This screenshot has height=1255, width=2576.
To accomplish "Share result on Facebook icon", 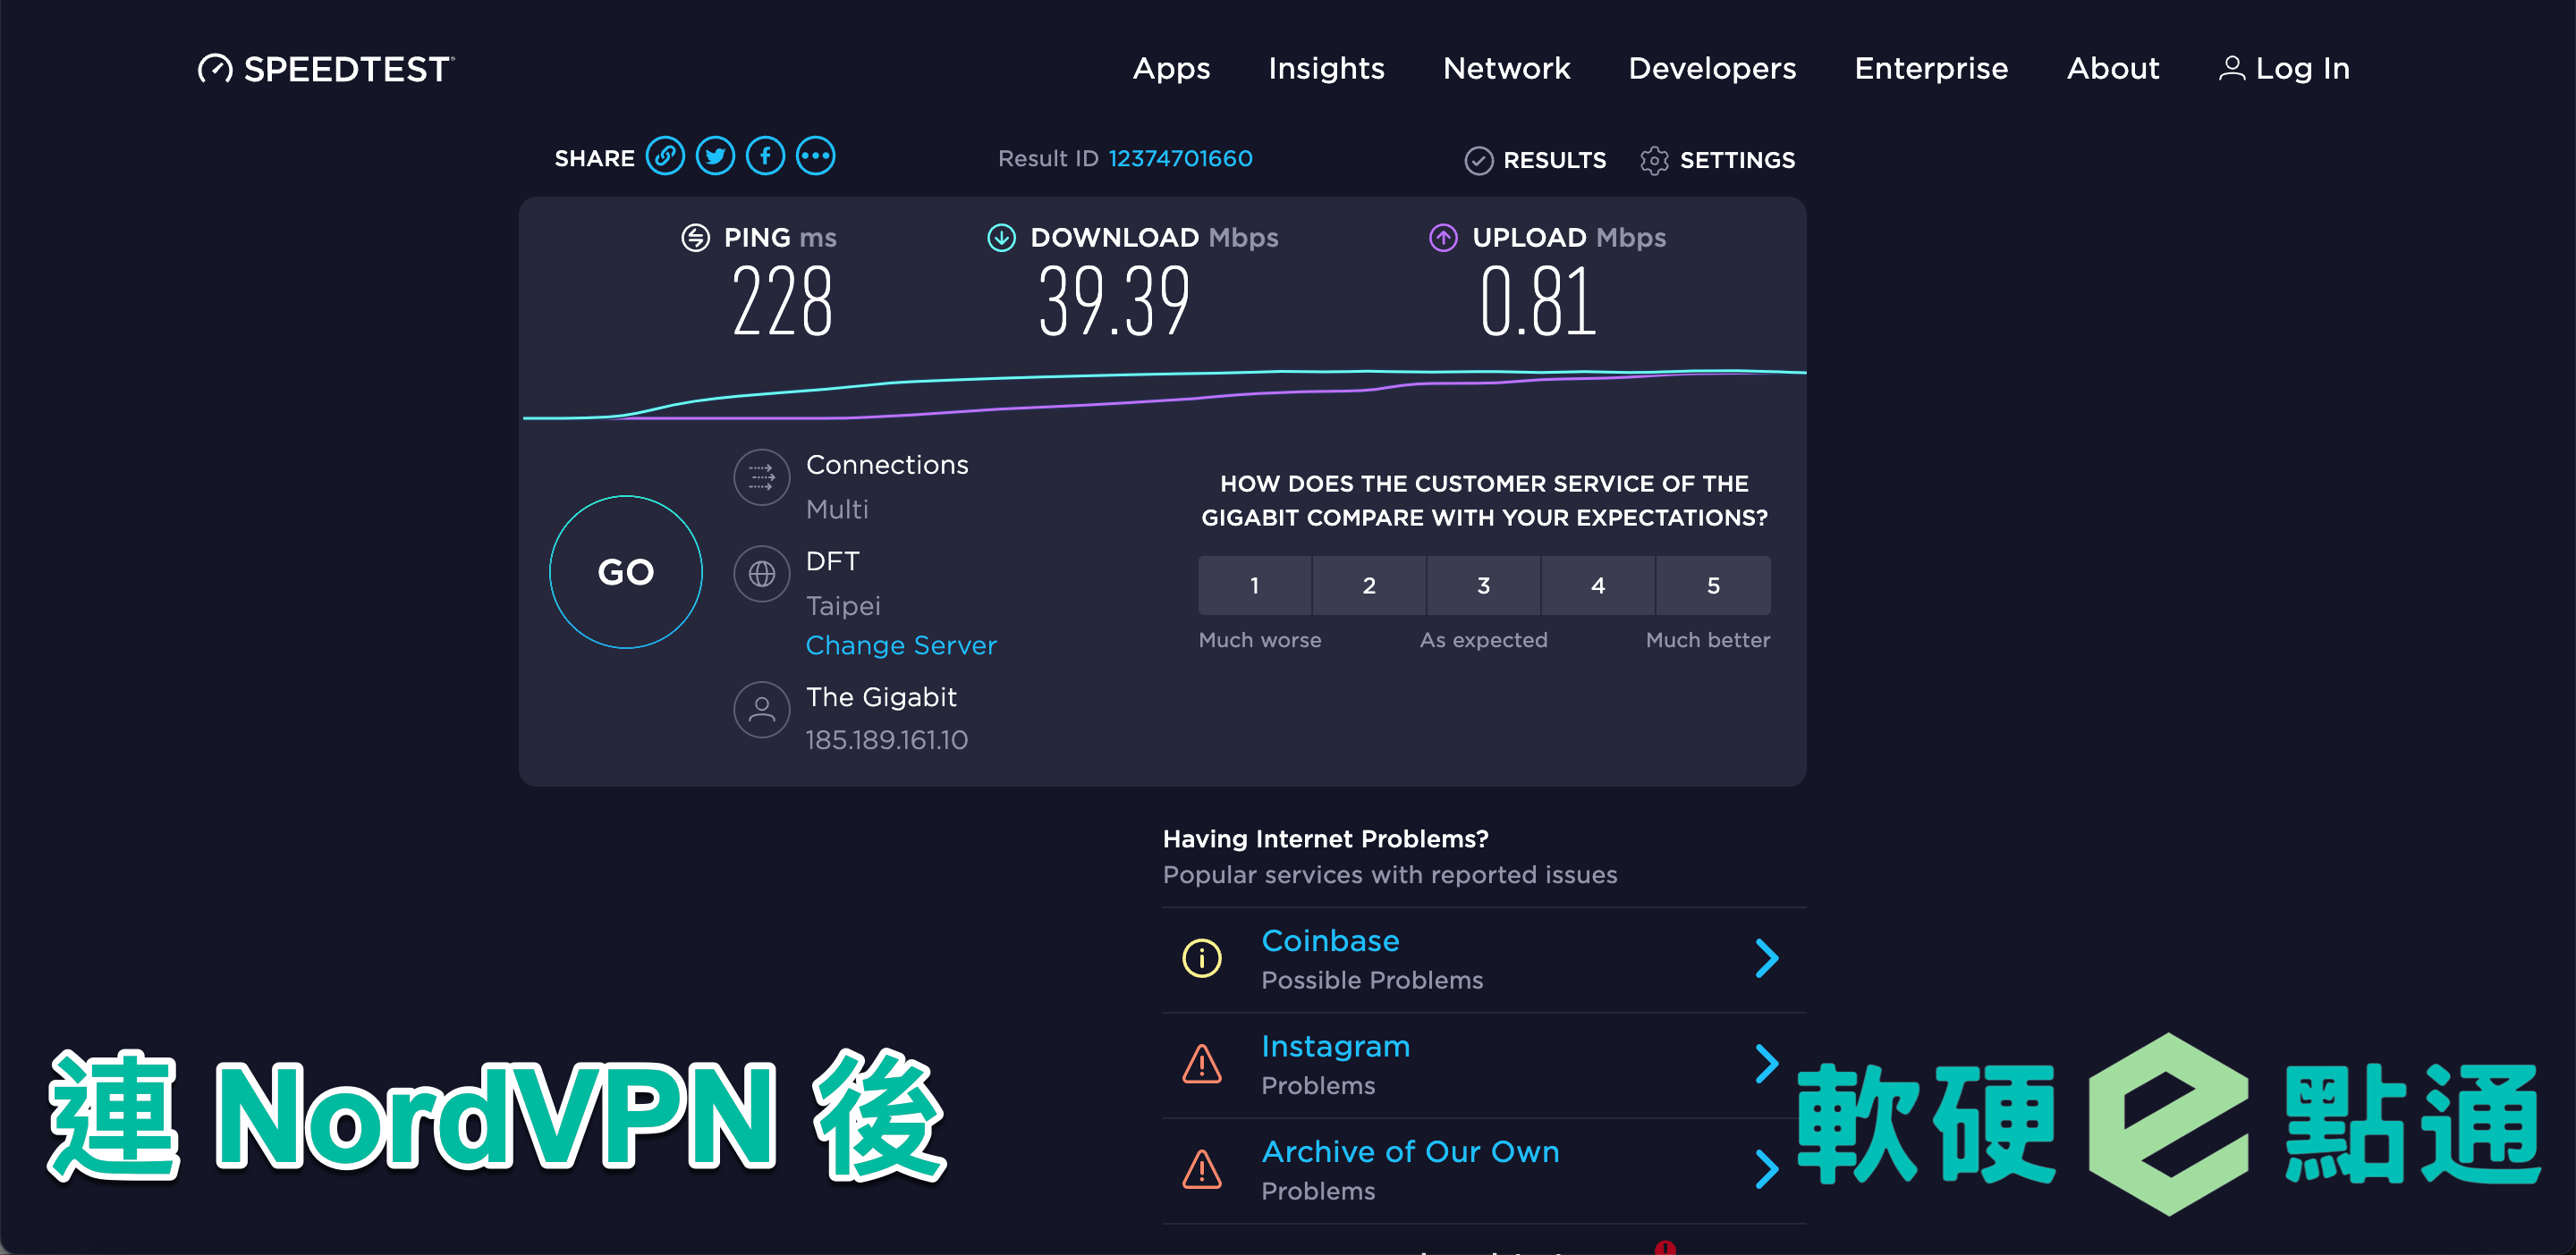I will coord(765,157).
